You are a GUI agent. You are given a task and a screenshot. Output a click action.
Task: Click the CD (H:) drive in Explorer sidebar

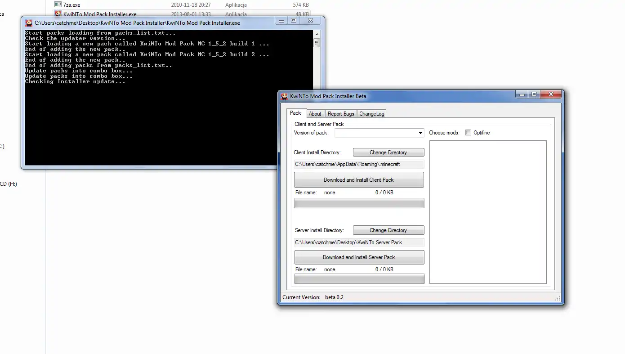(x=9, y=184)
